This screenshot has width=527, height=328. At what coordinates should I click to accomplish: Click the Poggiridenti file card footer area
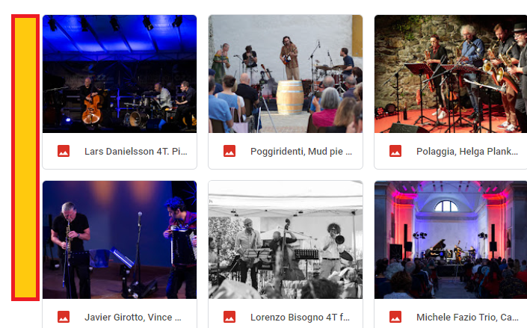(x=286, y=151)
